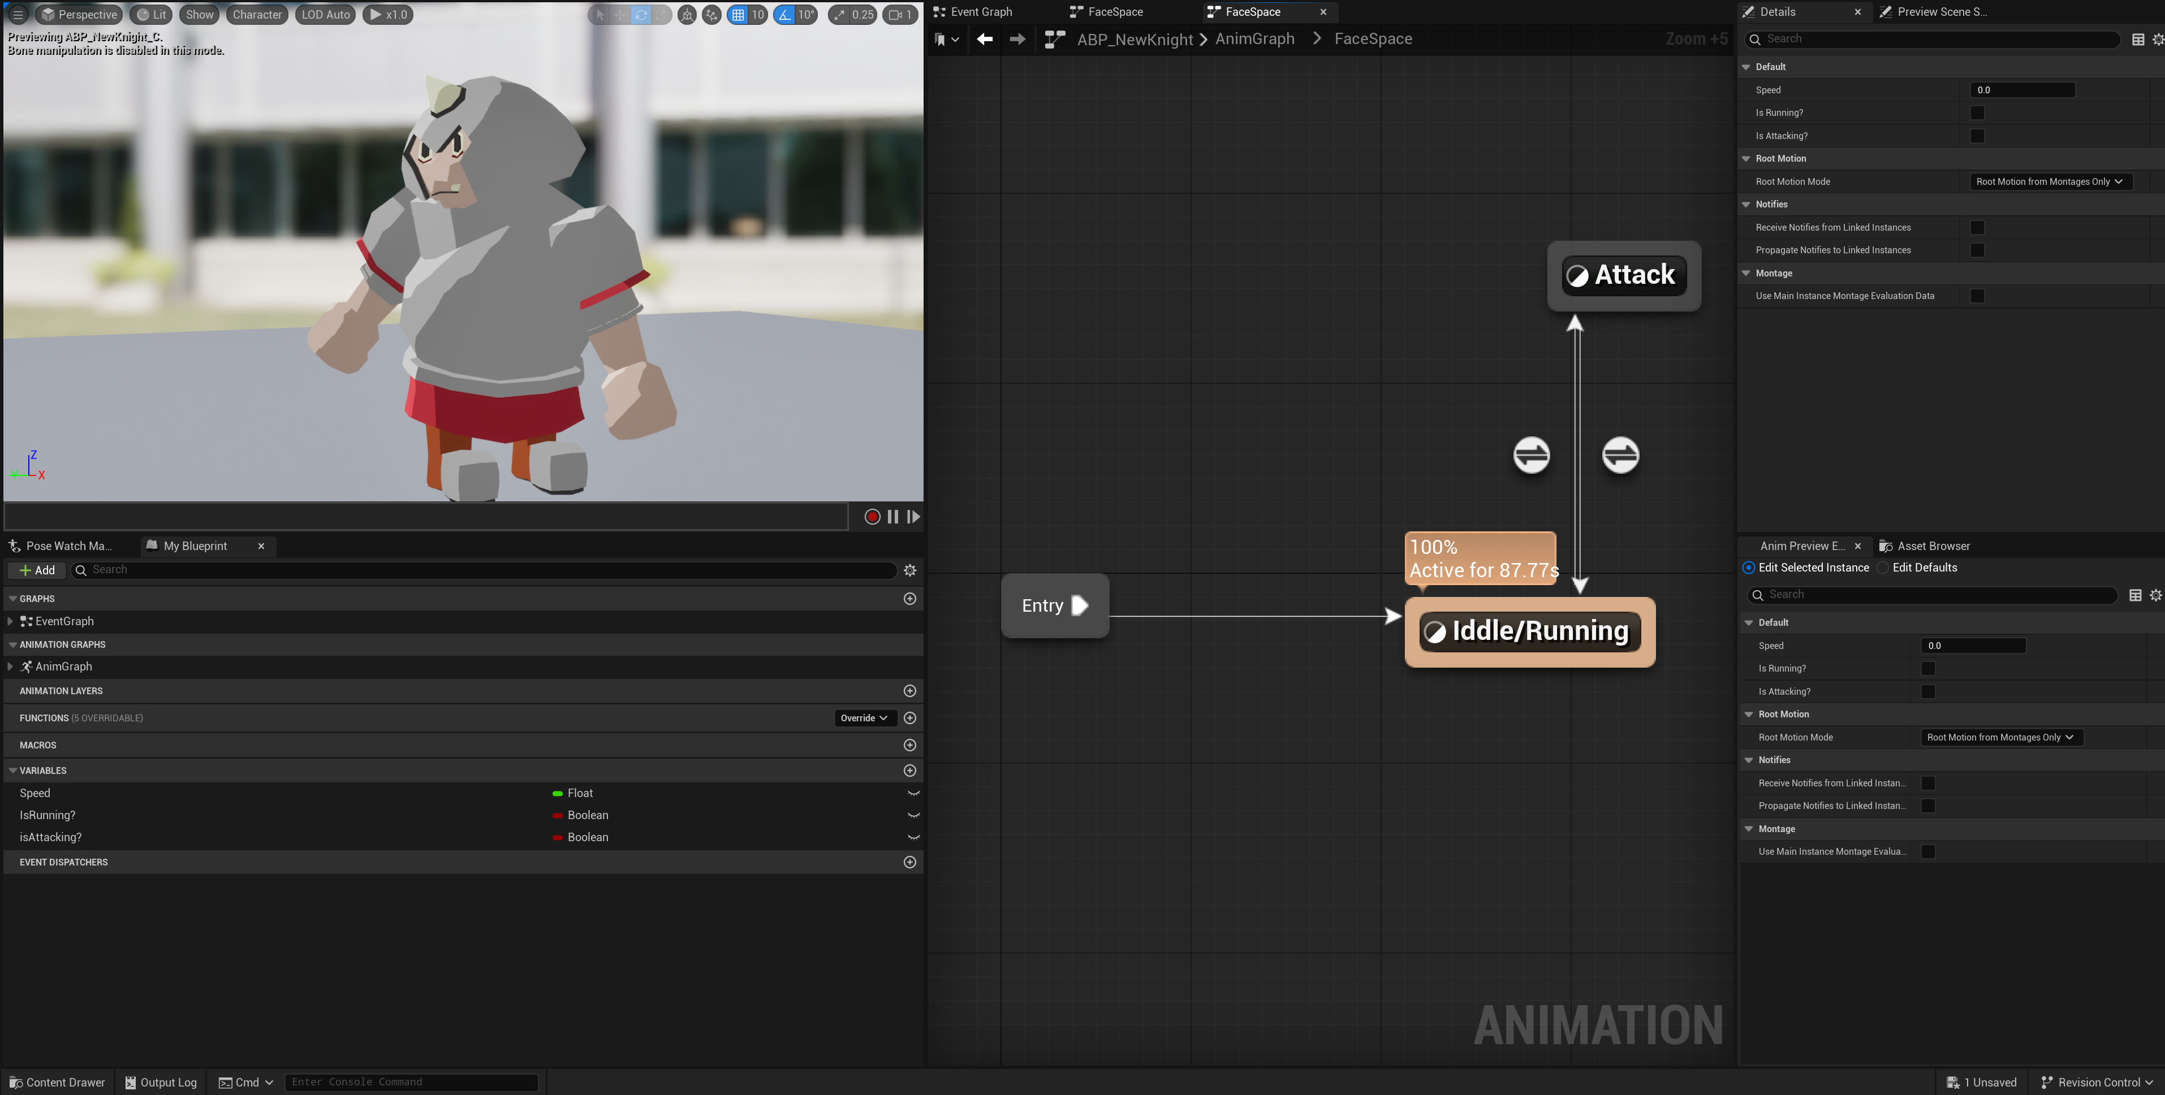The height and width of the screenshot is (1095, 2165).
Task: Click the right transition rule icon
Action: (1620, 455)
